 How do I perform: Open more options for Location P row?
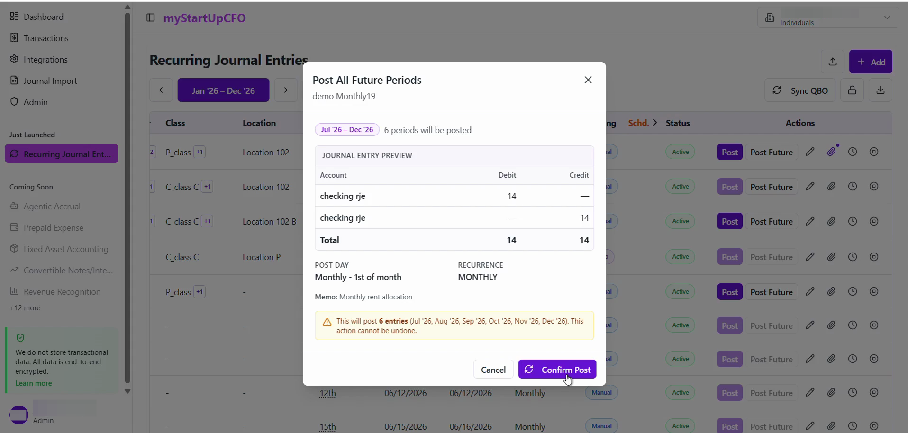874,257
